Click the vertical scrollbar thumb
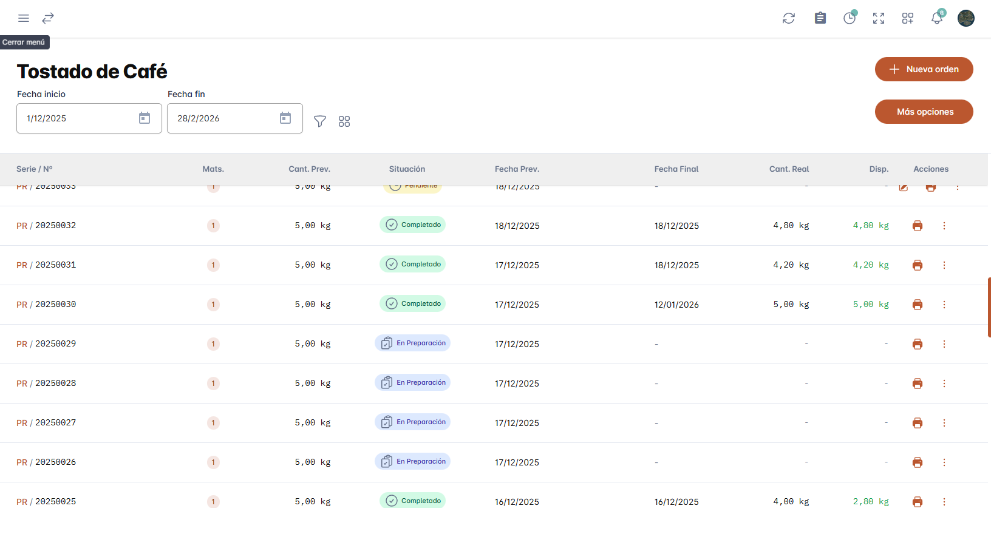 pos(989,307)
